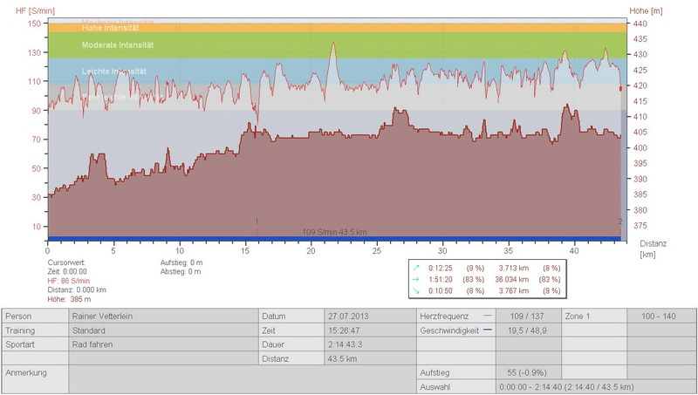Click the red Herzfrequenz line indicator
The height and width of the screenshot is (395, 698).
pyautogui.click(x=487, y=315)
